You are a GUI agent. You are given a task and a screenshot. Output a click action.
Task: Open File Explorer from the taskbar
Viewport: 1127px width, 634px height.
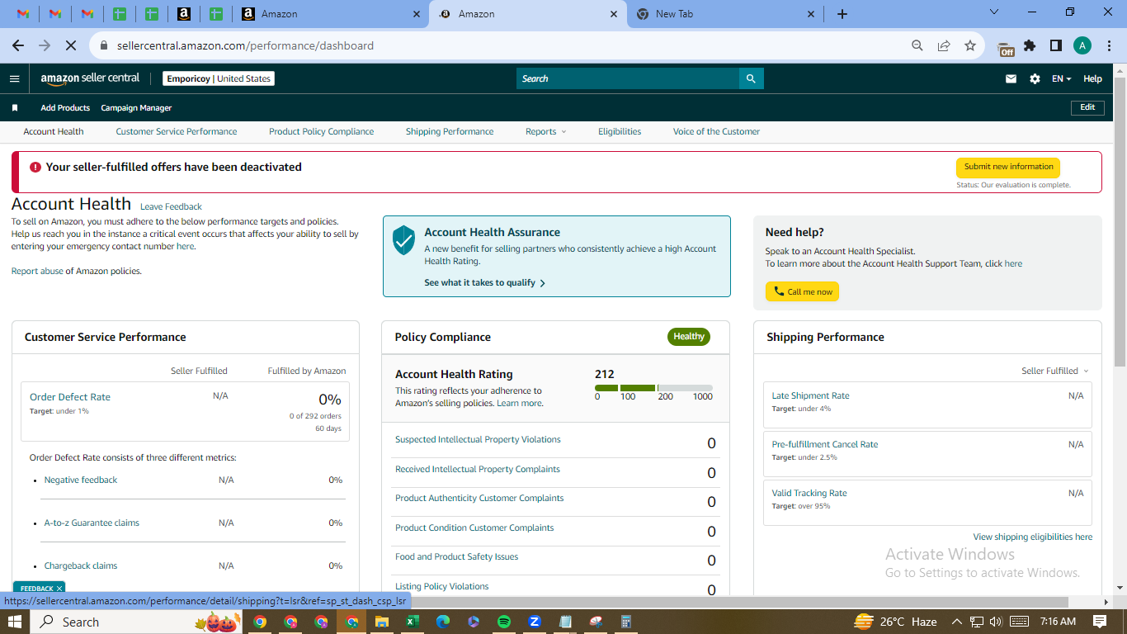(382, 622)
